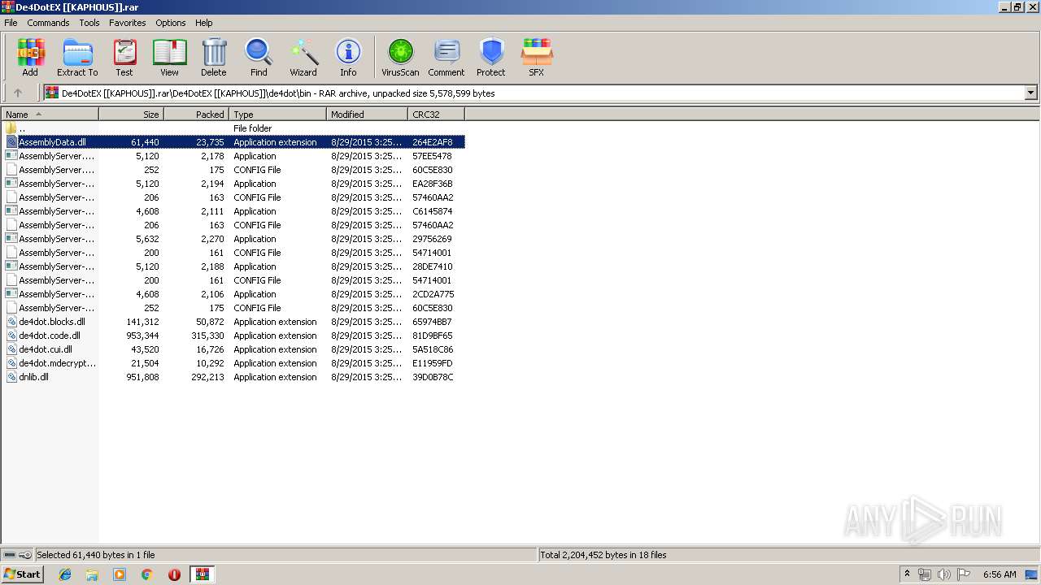Click the Delete trash icon
Viewport: 1041px width, 585px height.
pyautogui.click(x=214, y=57)
